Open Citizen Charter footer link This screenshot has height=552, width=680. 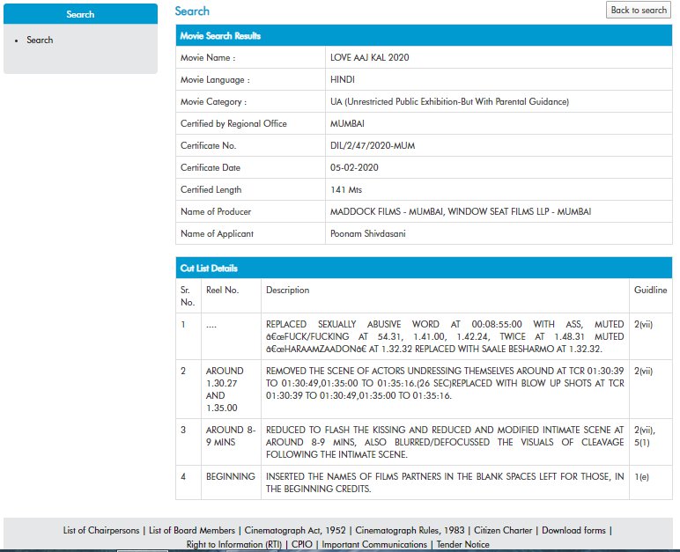click(503, 530)
